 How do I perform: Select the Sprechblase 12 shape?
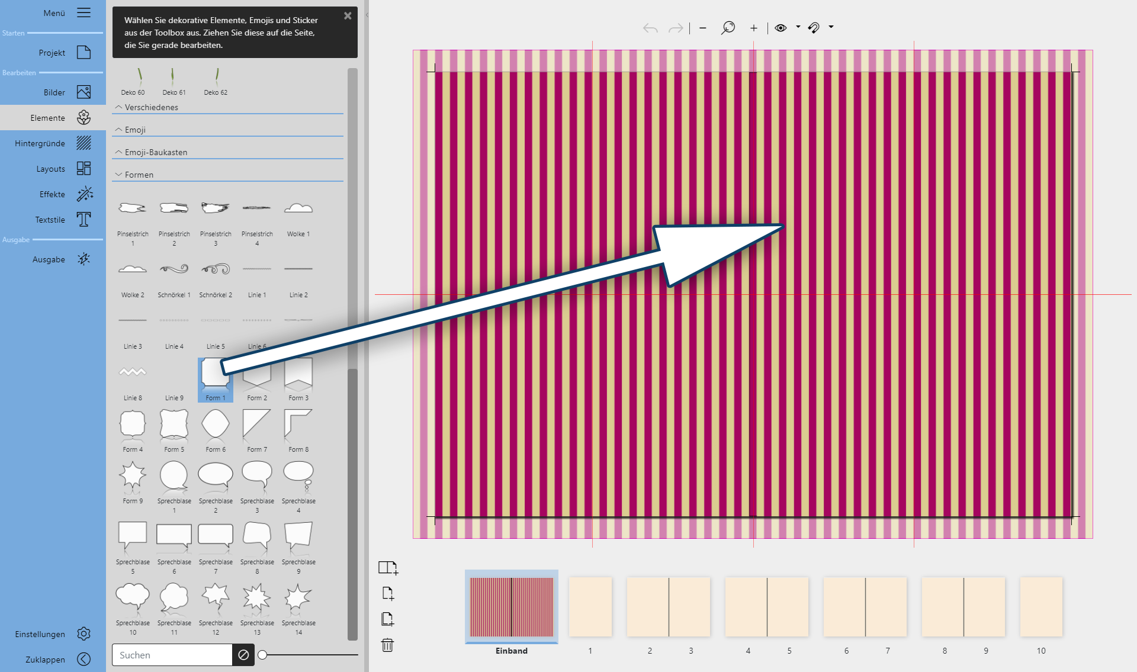(216, 598)
